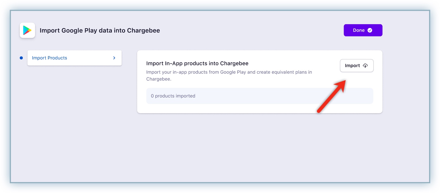Start import with the Import button
The height and width of the screenshot is (193, 440).
(357, 66)
